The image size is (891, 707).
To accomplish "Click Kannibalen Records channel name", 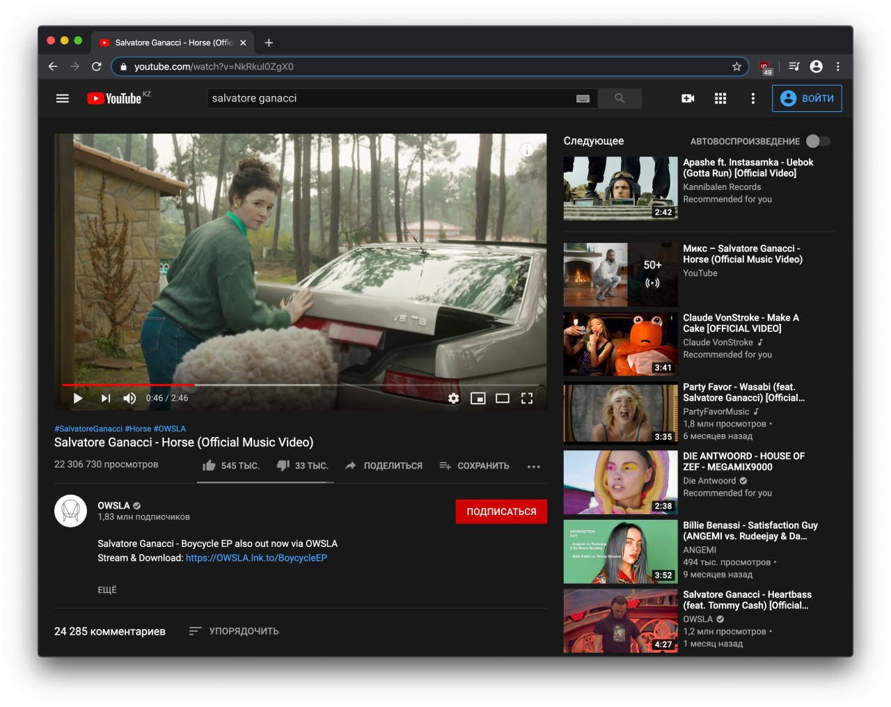I will [x=722, y=187].
